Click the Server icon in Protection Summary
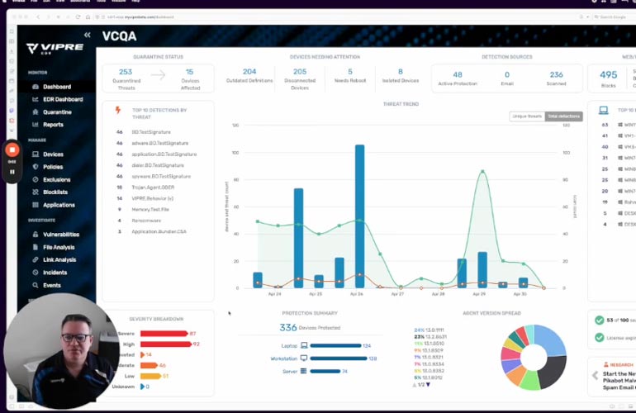Screen dimensions: 636x413 (303, 371)
